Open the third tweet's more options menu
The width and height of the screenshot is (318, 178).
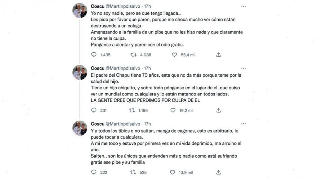[244, 124]
